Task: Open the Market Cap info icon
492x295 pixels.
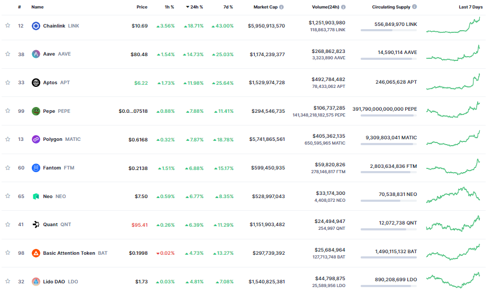Action: (281, 7)
